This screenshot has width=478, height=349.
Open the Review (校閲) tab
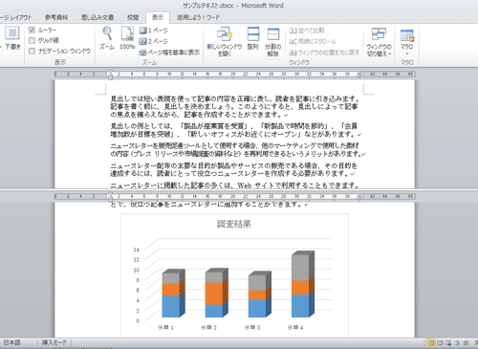click(133, 17)
